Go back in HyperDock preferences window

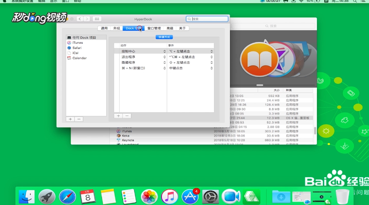click(80, 19)
